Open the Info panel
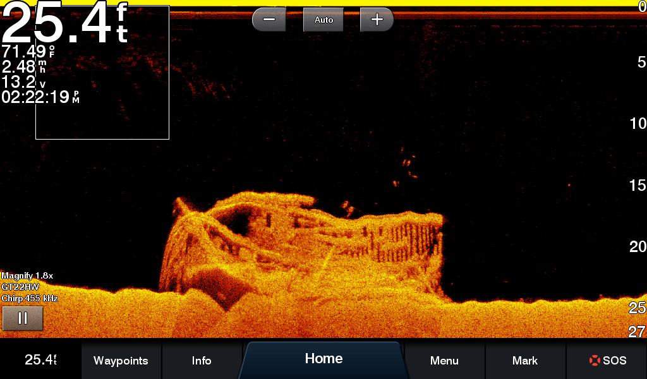Viewport: 647px width, 379px height. point(202,361)
